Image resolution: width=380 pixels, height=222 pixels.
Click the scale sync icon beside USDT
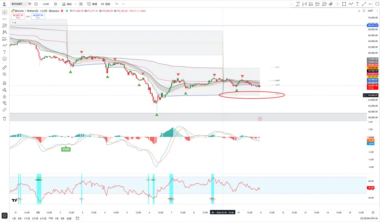[364, 11]
